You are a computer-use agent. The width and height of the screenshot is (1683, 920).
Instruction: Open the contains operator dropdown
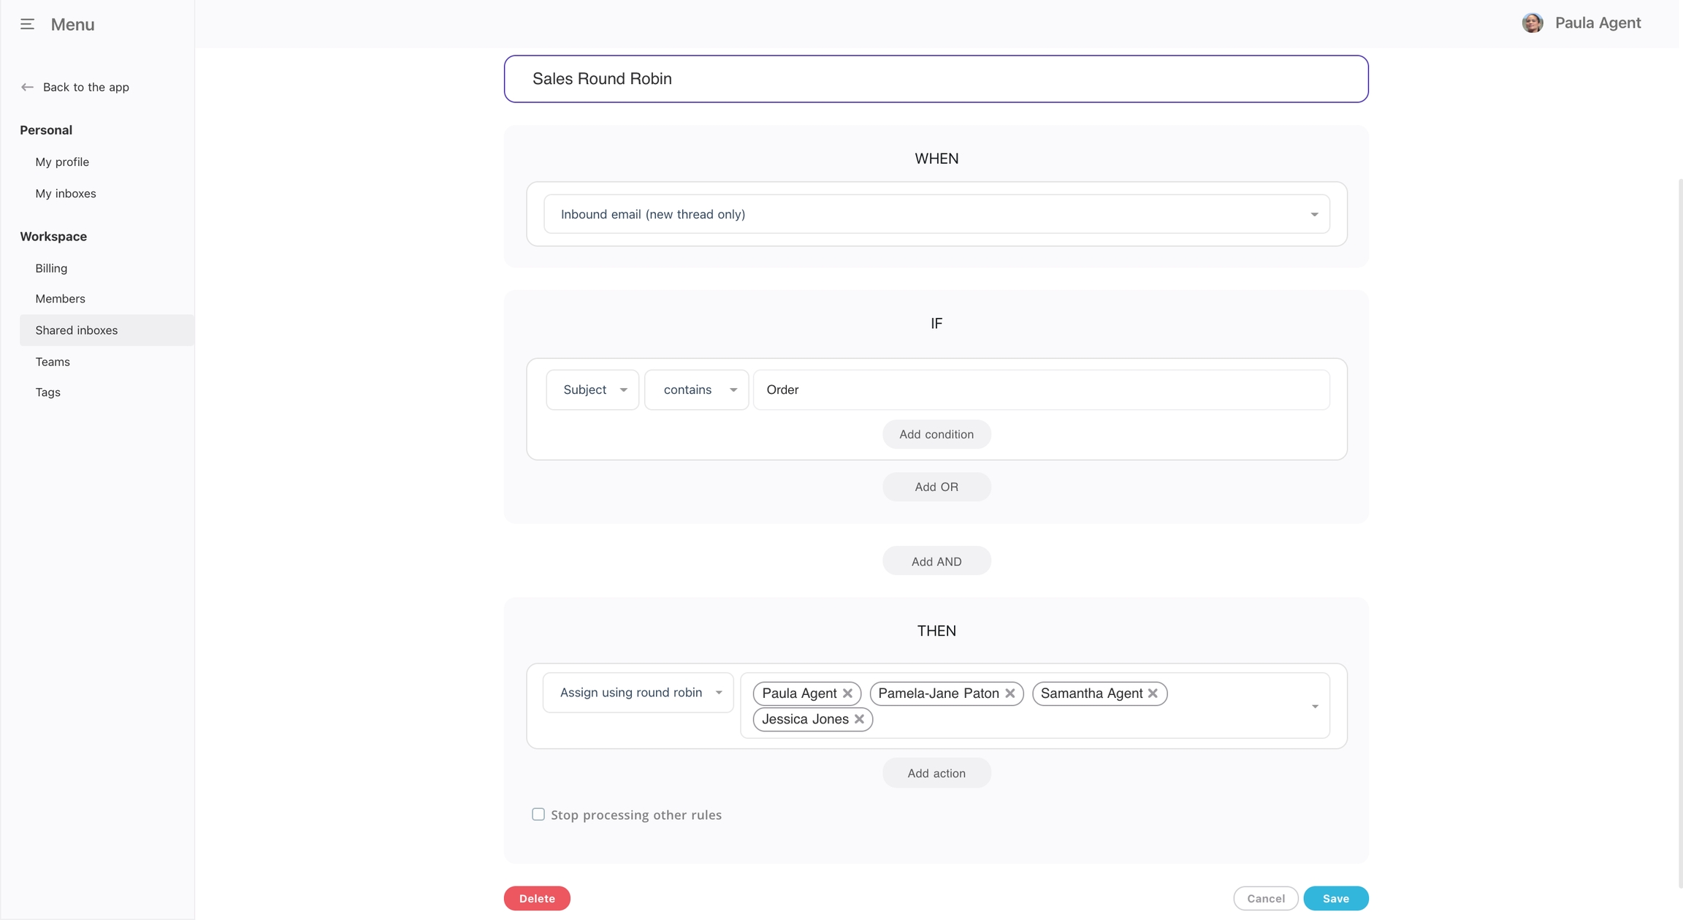(x=696, y=389)
